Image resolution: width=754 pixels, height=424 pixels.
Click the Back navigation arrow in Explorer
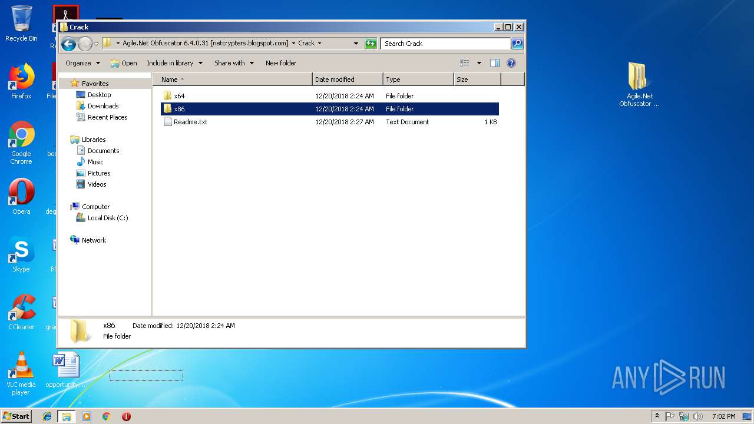68,44
